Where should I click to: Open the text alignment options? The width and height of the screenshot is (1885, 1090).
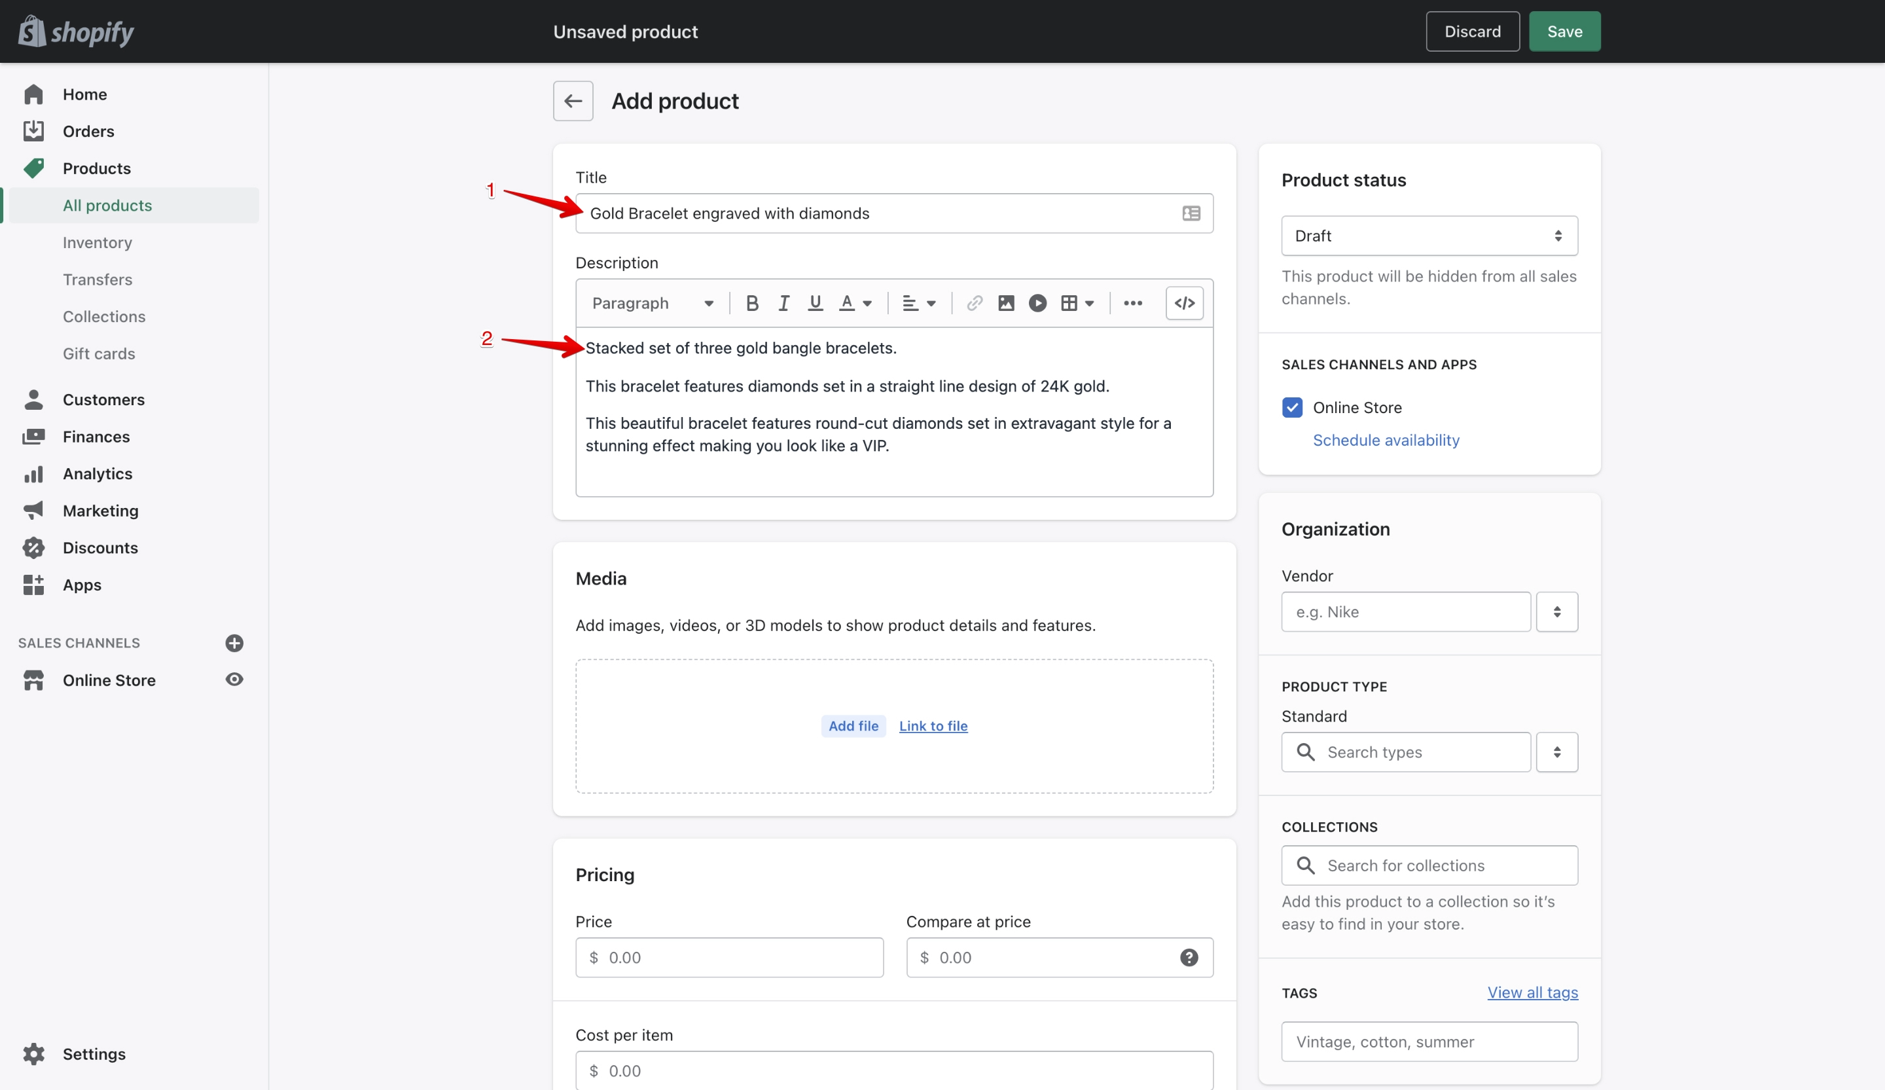(920, 303)
